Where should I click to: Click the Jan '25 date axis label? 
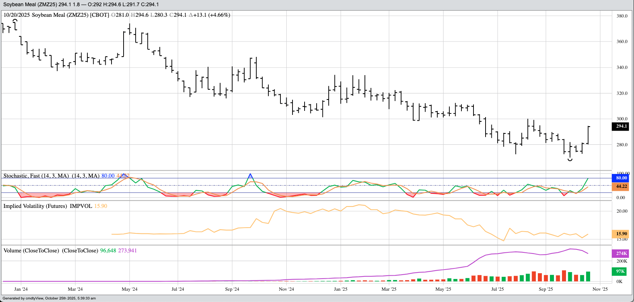coord(340,289)
